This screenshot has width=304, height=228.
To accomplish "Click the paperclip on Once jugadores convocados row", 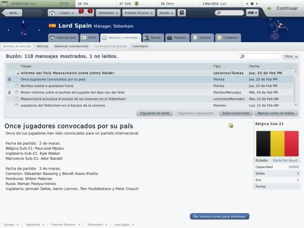I will click(9, 79).
